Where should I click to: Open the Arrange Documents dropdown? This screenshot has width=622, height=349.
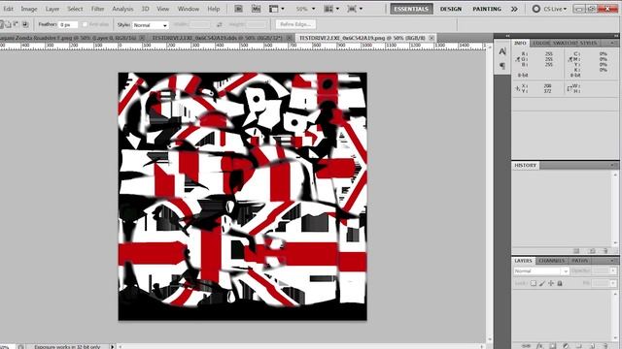[332, 9]
